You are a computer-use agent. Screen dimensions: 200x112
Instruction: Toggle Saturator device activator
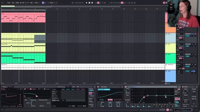click(98, 87)
